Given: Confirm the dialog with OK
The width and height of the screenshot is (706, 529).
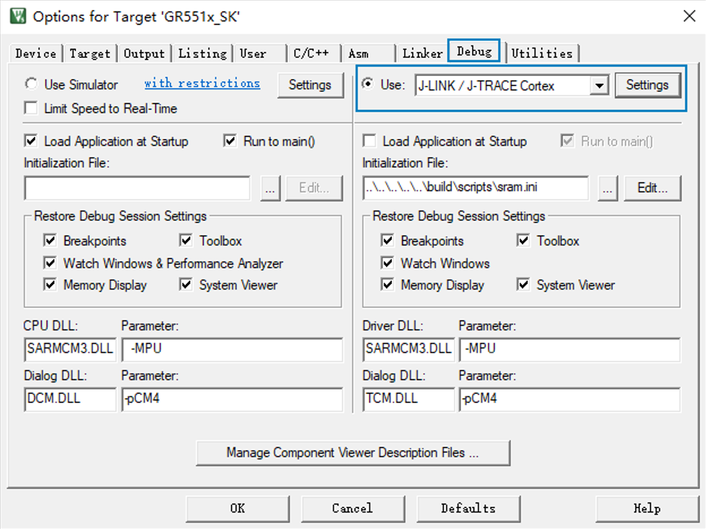Looking at the screenshot, I should click(x=238, y=509).
